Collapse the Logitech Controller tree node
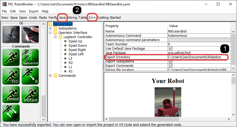The image size is (237, 127). pos(55,37)
